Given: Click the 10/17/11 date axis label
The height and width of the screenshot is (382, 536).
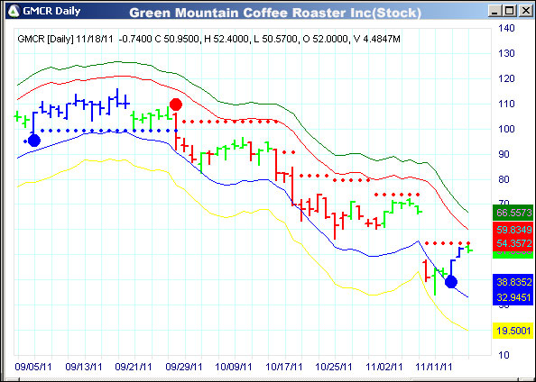Looking at the screenshot, I should [284, 367].
